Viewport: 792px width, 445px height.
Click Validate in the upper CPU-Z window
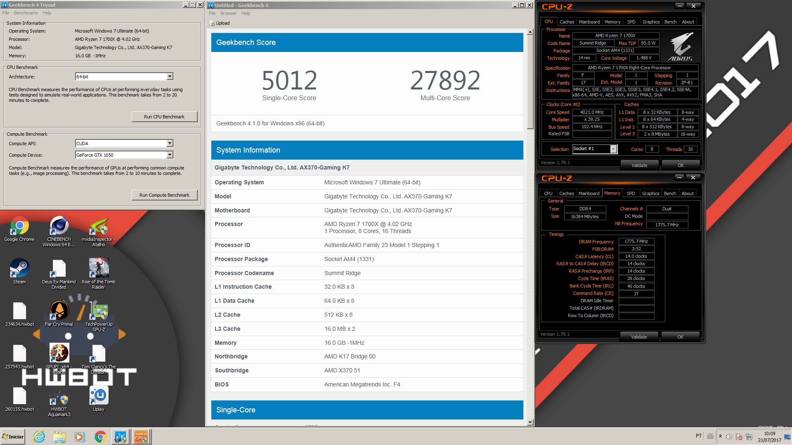pyautogui.click(x=639, y=165)
